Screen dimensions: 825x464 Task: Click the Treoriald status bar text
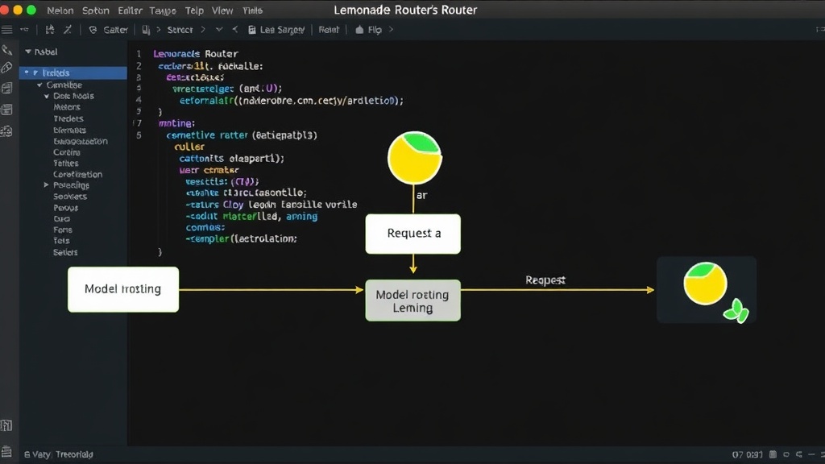point(74,454)
